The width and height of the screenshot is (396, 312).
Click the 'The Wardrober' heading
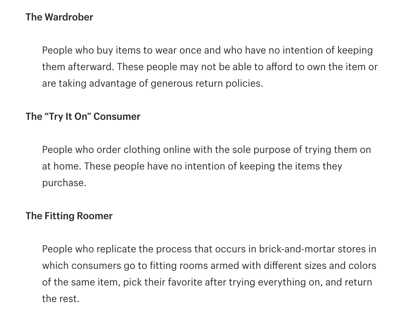tap(59, 17)
